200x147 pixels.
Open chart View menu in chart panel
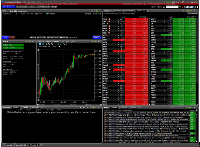tap(73, 42)
